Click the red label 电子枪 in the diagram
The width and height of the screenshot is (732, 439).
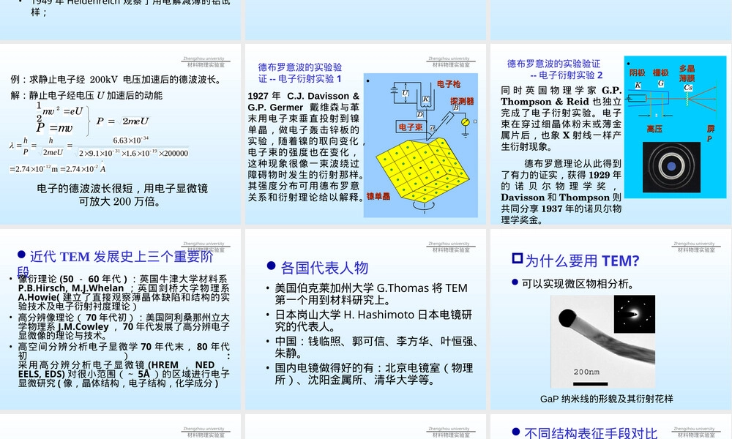(448, 84)
